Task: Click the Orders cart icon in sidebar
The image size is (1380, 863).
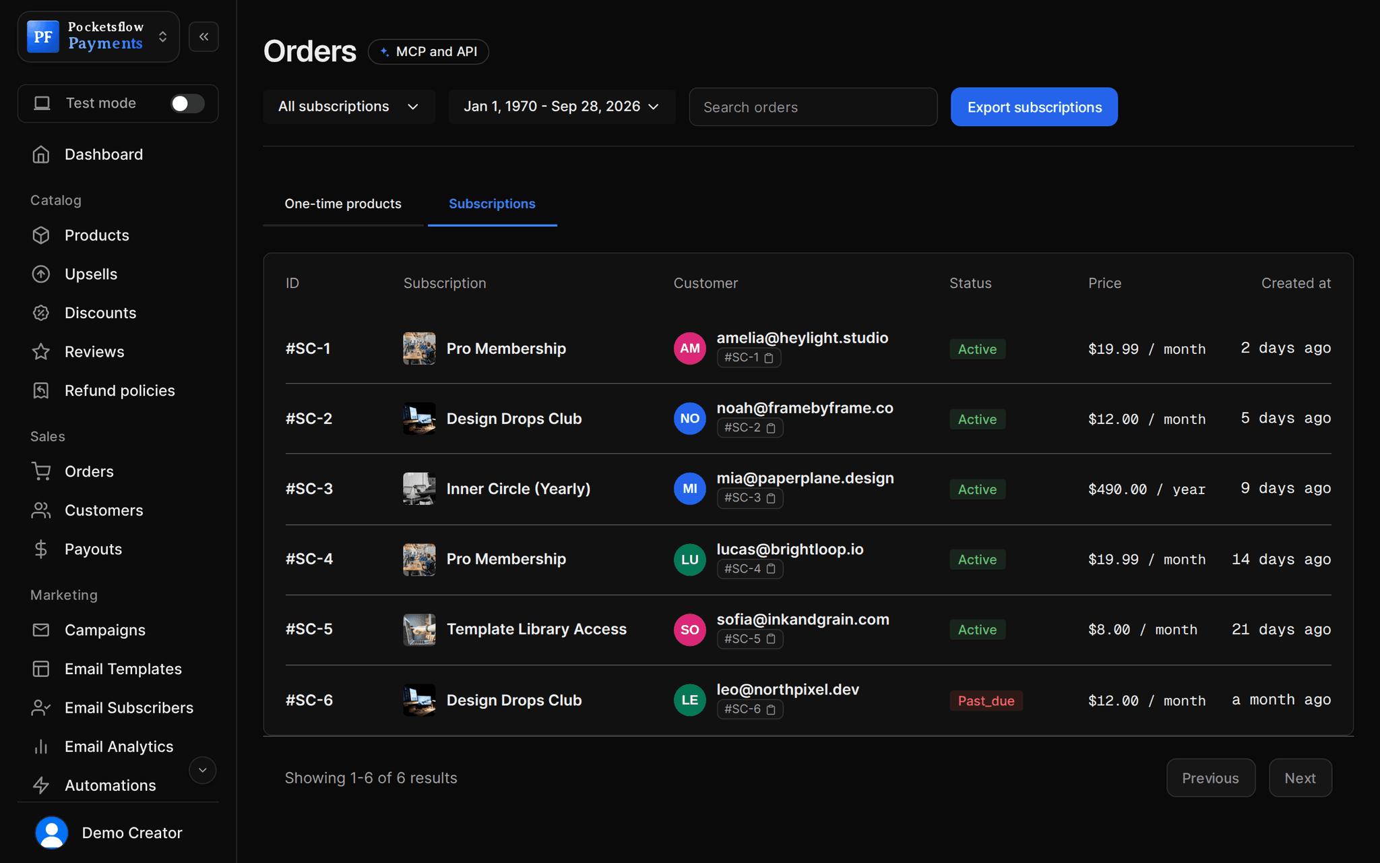Action: tap(41, 471)
